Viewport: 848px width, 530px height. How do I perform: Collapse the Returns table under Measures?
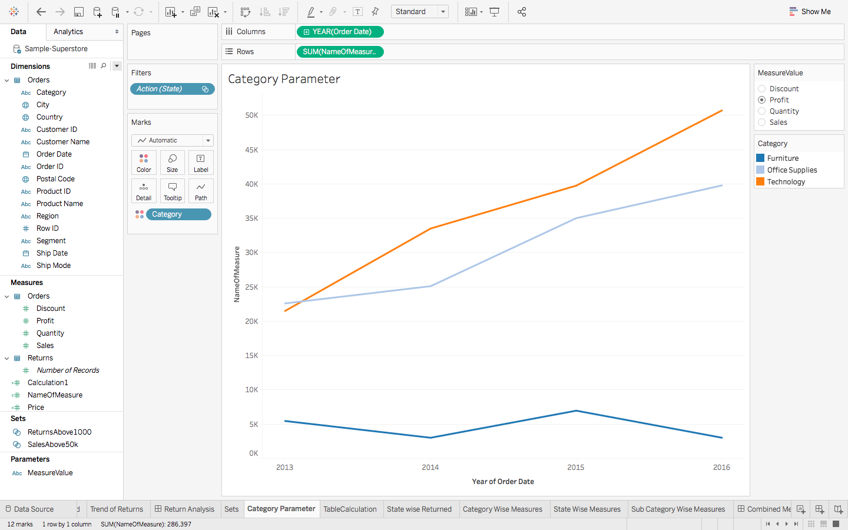[7, 358]
